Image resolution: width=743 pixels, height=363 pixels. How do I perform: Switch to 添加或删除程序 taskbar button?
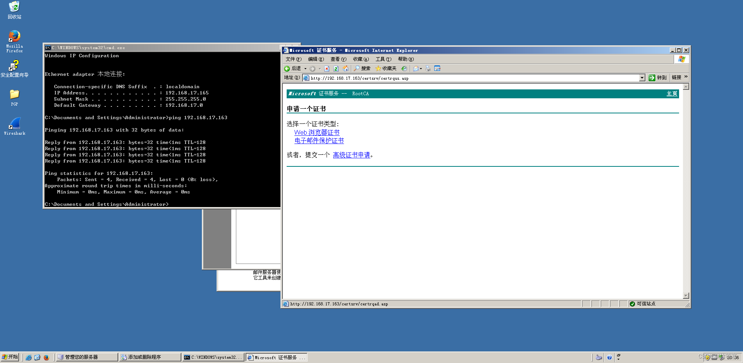tap(150, 357)
